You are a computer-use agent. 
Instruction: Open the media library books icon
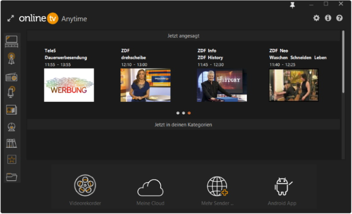click(x=11, y=143)
